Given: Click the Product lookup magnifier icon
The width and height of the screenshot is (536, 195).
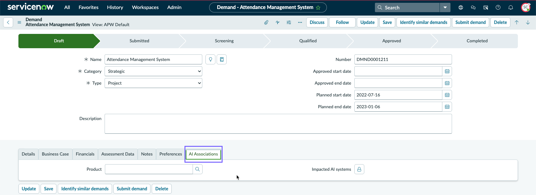Looking at the screenshot, I should pyautogui.click(x=198, y=169).
